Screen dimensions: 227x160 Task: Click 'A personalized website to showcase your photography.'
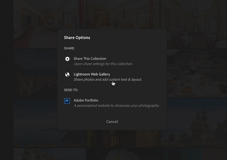117,106
